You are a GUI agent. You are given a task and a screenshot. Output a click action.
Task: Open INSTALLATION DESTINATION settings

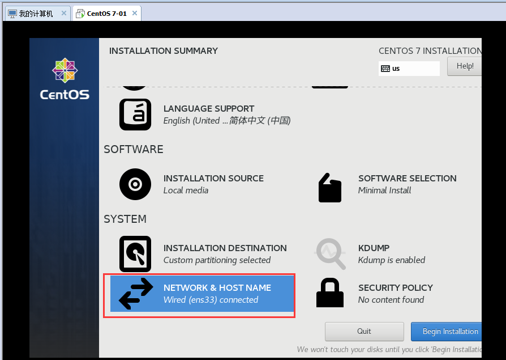point(202,254)
